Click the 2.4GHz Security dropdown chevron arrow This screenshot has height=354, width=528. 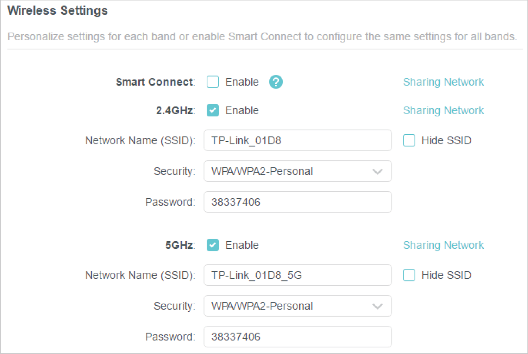tap(378, 172)
